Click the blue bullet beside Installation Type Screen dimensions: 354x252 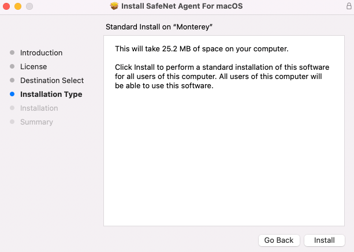12,94
